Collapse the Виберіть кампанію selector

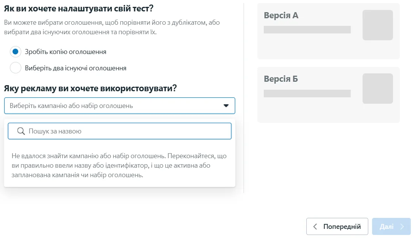119,106
